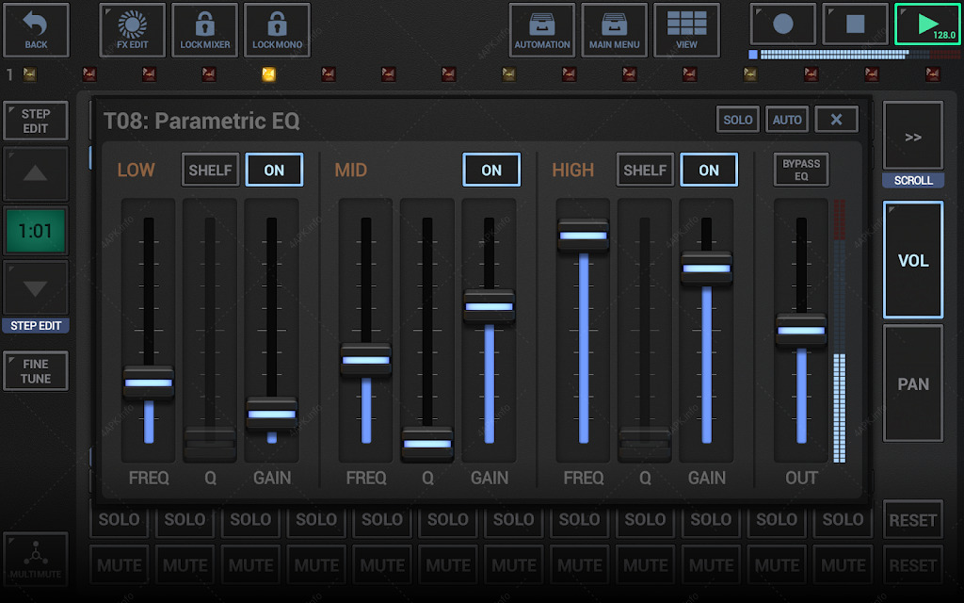Open the AUTOMATION drawer
964x603 pixels.
click(542, 29)
